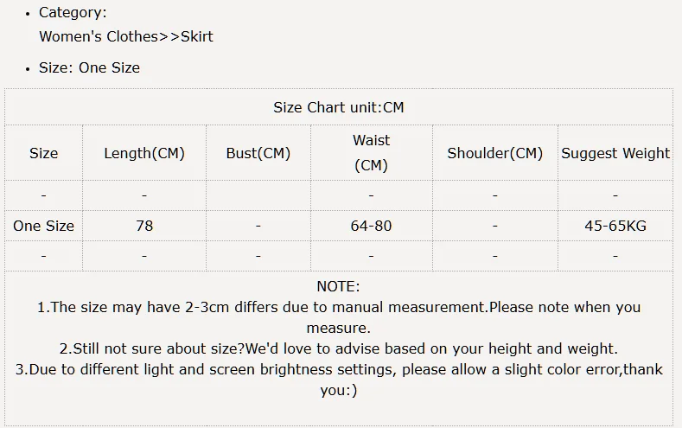Click note about 2-3cm manual measurement
The height and width of the screenshot is (428, 682).
point(339,307)
